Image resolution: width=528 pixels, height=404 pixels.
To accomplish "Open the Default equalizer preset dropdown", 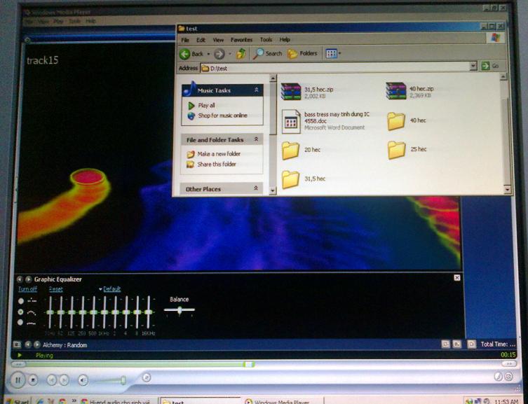I will pos(110,289).
